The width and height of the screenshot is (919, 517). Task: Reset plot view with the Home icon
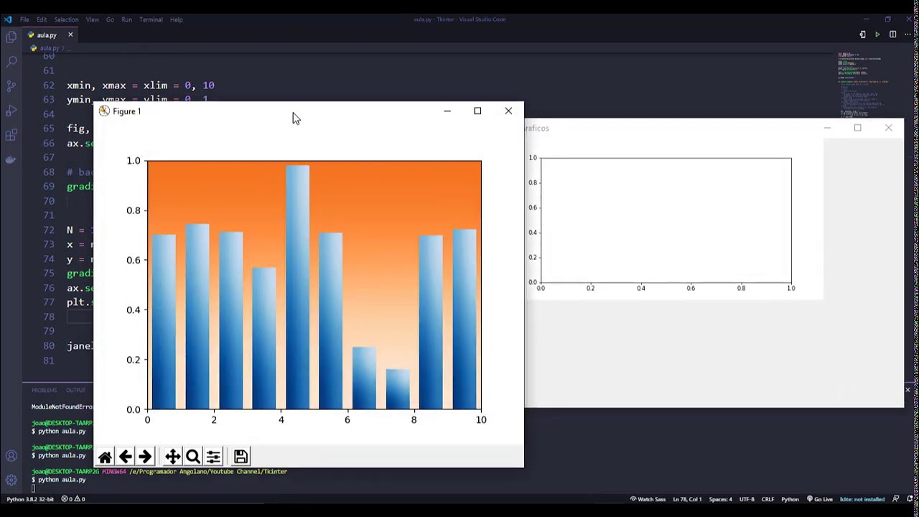tap(105, 457)
